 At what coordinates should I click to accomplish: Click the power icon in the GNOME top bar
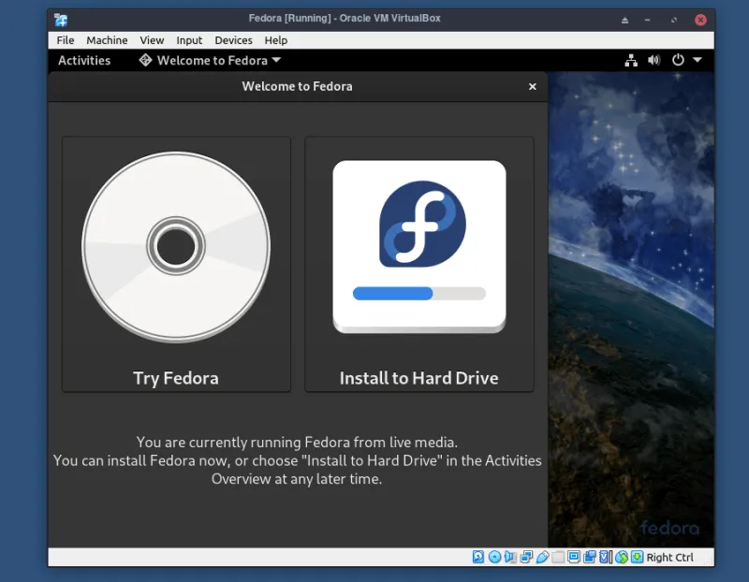(675, 60)
